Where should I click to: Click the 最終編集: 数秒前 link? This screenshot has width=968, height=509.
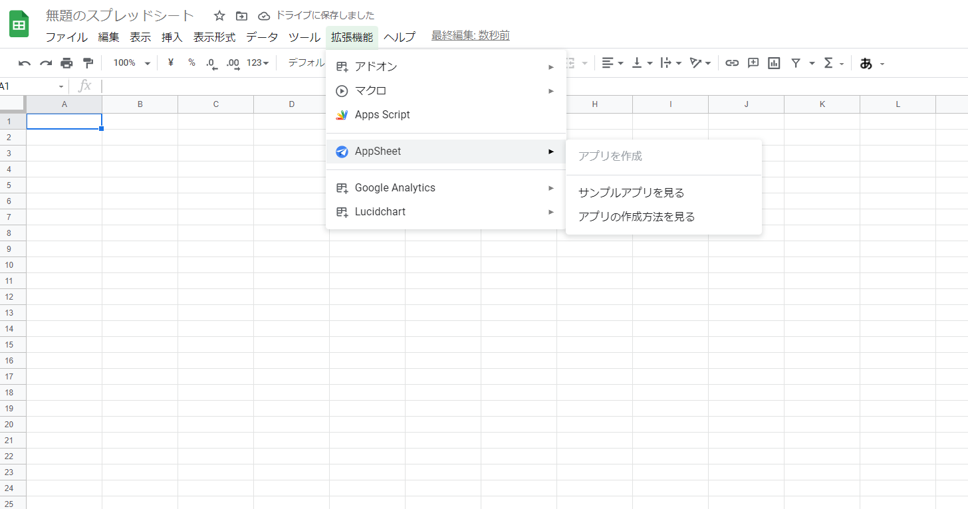coord(470,36)
